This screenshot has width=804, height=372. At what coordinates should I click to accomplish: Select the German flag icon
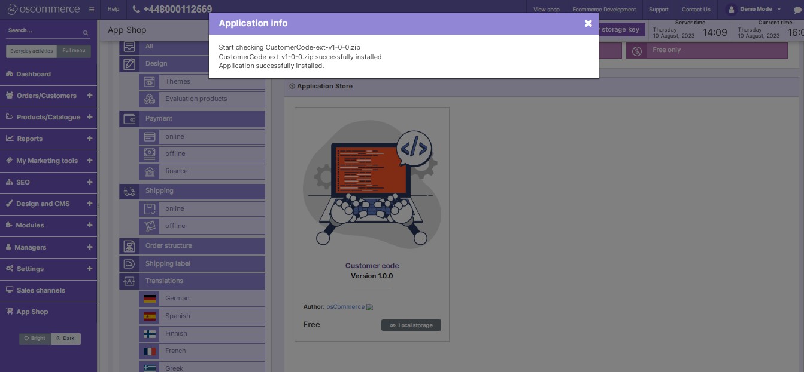[150, 299]
